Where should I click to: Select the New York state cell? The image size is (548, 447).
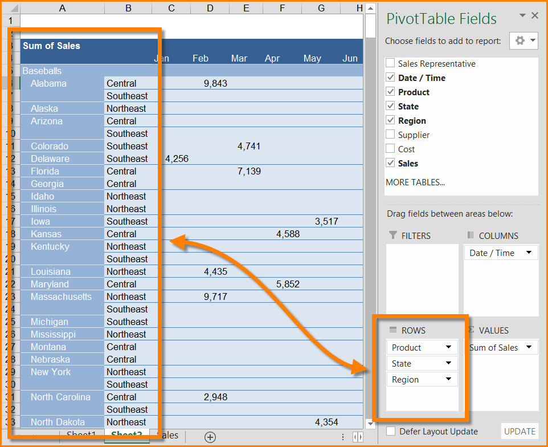tap(51, 372)
